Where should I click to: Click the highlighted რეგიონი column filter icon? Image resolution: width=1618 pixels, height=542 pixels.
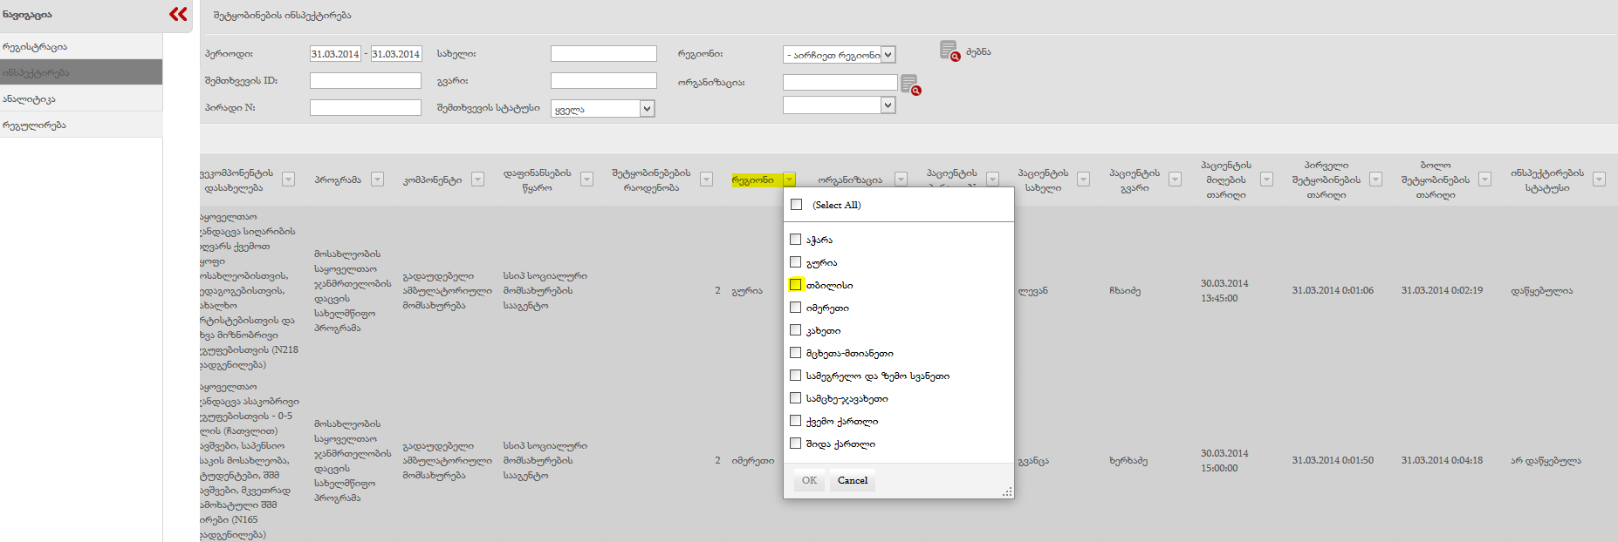pos(789,180)
